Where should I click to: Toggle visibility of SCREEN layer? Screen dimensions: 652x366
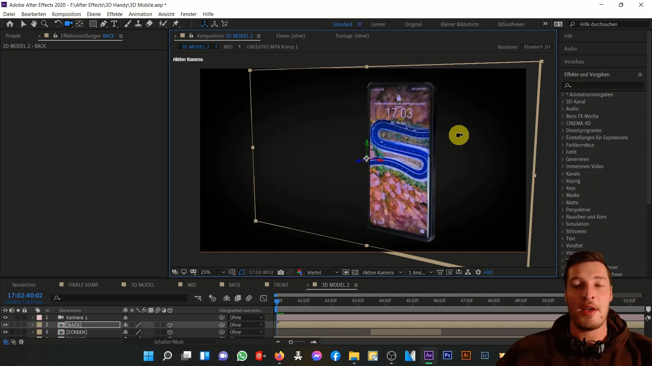pos(5,332)
